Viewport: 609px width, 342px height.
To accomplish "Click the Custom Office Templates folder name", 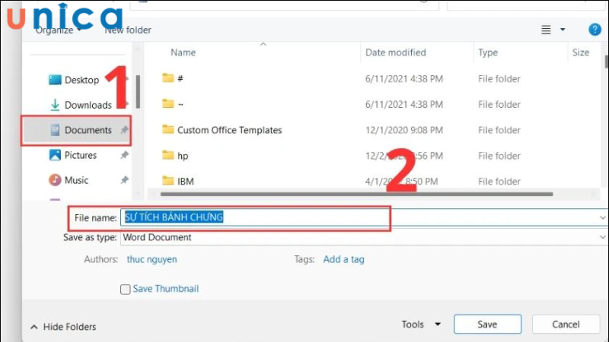I will (x=230, y=130).
